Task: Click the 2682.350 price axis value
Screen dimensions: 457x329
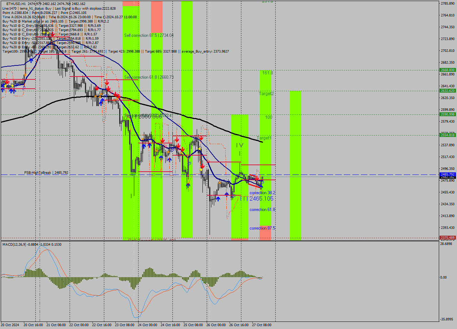Action: pyautogui.click(x=448, y=62)
